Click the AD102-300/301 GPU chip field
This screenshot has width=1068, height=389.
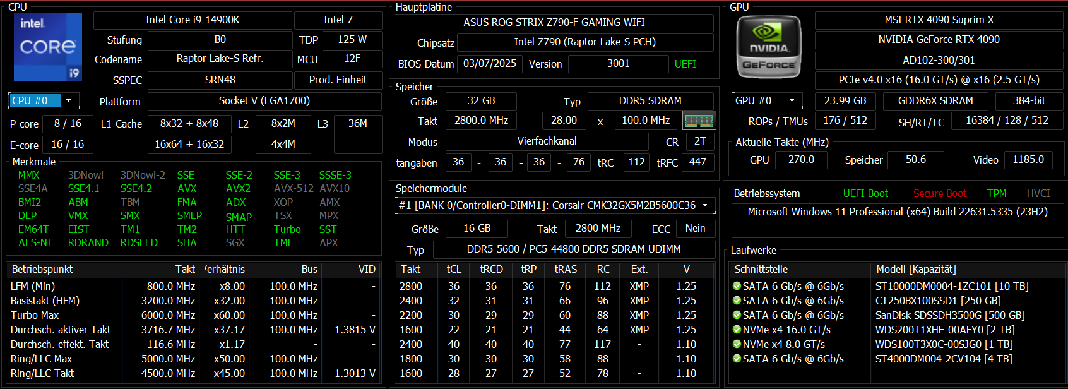click(x=939, y=60)
